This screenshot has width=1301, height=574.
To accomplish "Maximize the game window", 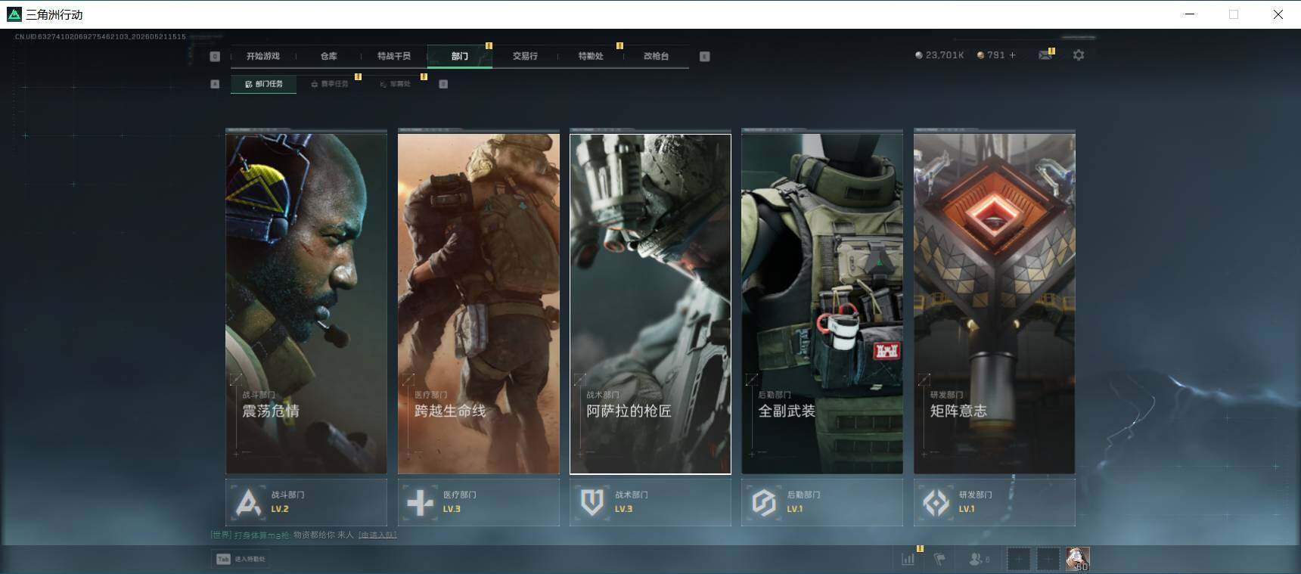I will click(1234, 14).
